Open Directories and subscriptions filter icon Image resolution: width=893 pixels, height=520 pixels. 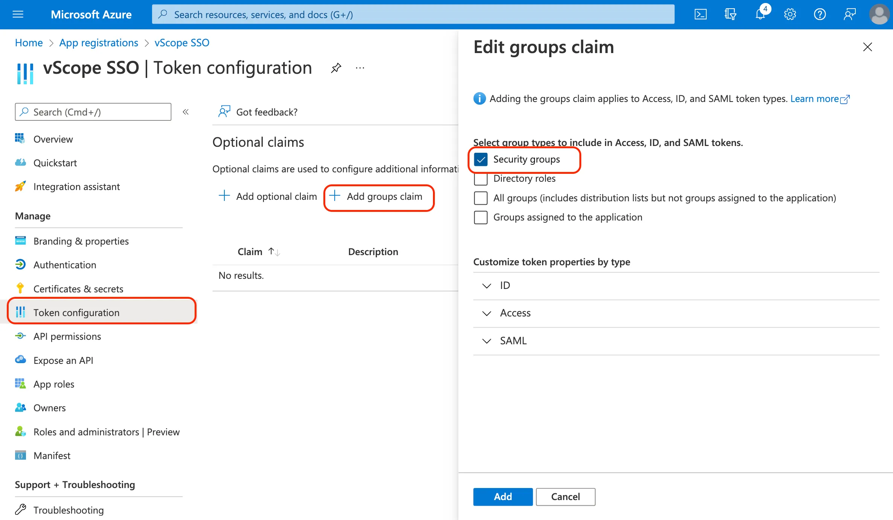coord(730,14)
